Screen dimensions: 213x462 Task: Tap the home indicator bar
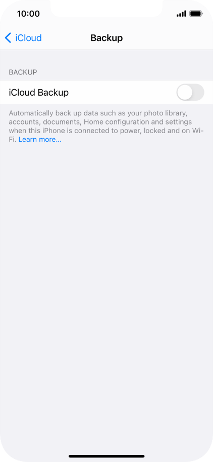pyautogui.click(x=107, y=456)
